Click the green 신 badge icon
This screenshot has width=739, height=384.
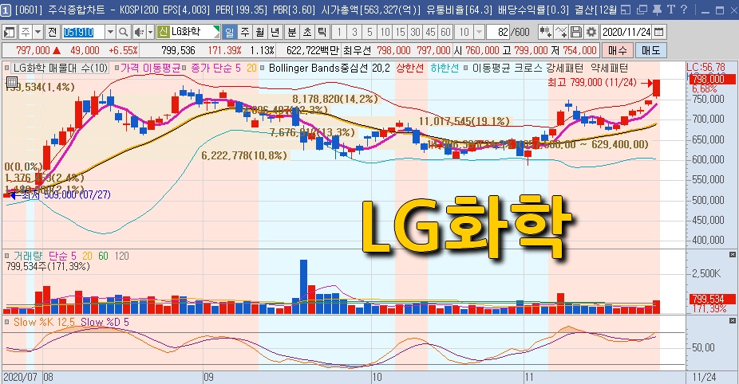[x=163, y=32]
